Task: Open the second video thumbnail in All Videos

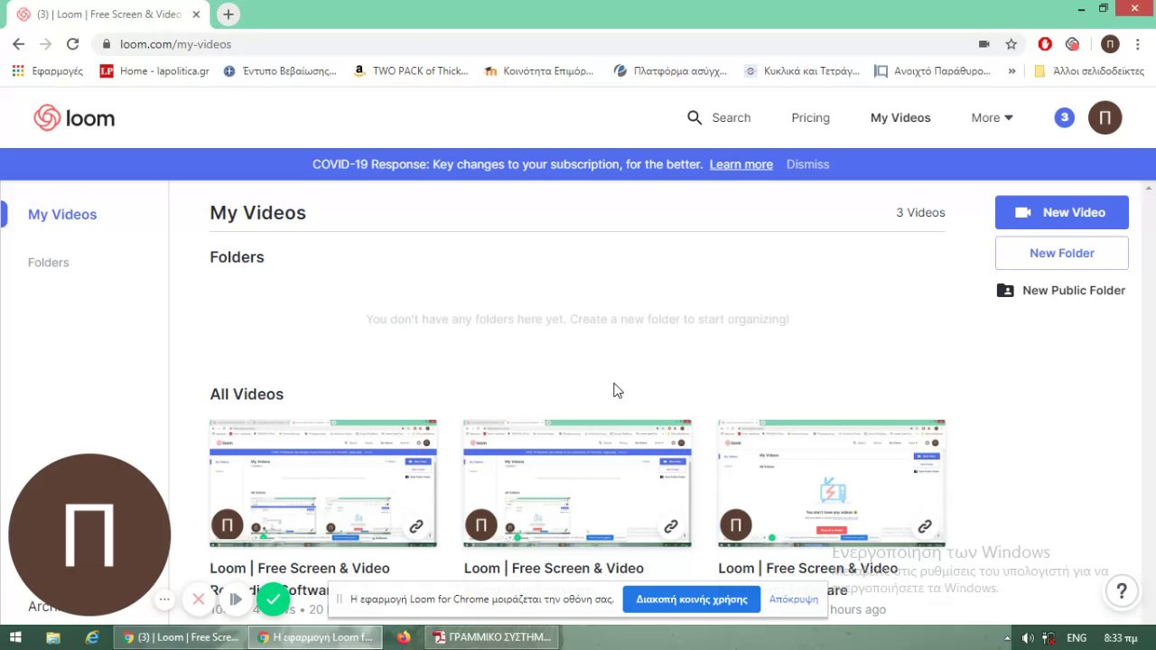Action: (x=577, y=483)
